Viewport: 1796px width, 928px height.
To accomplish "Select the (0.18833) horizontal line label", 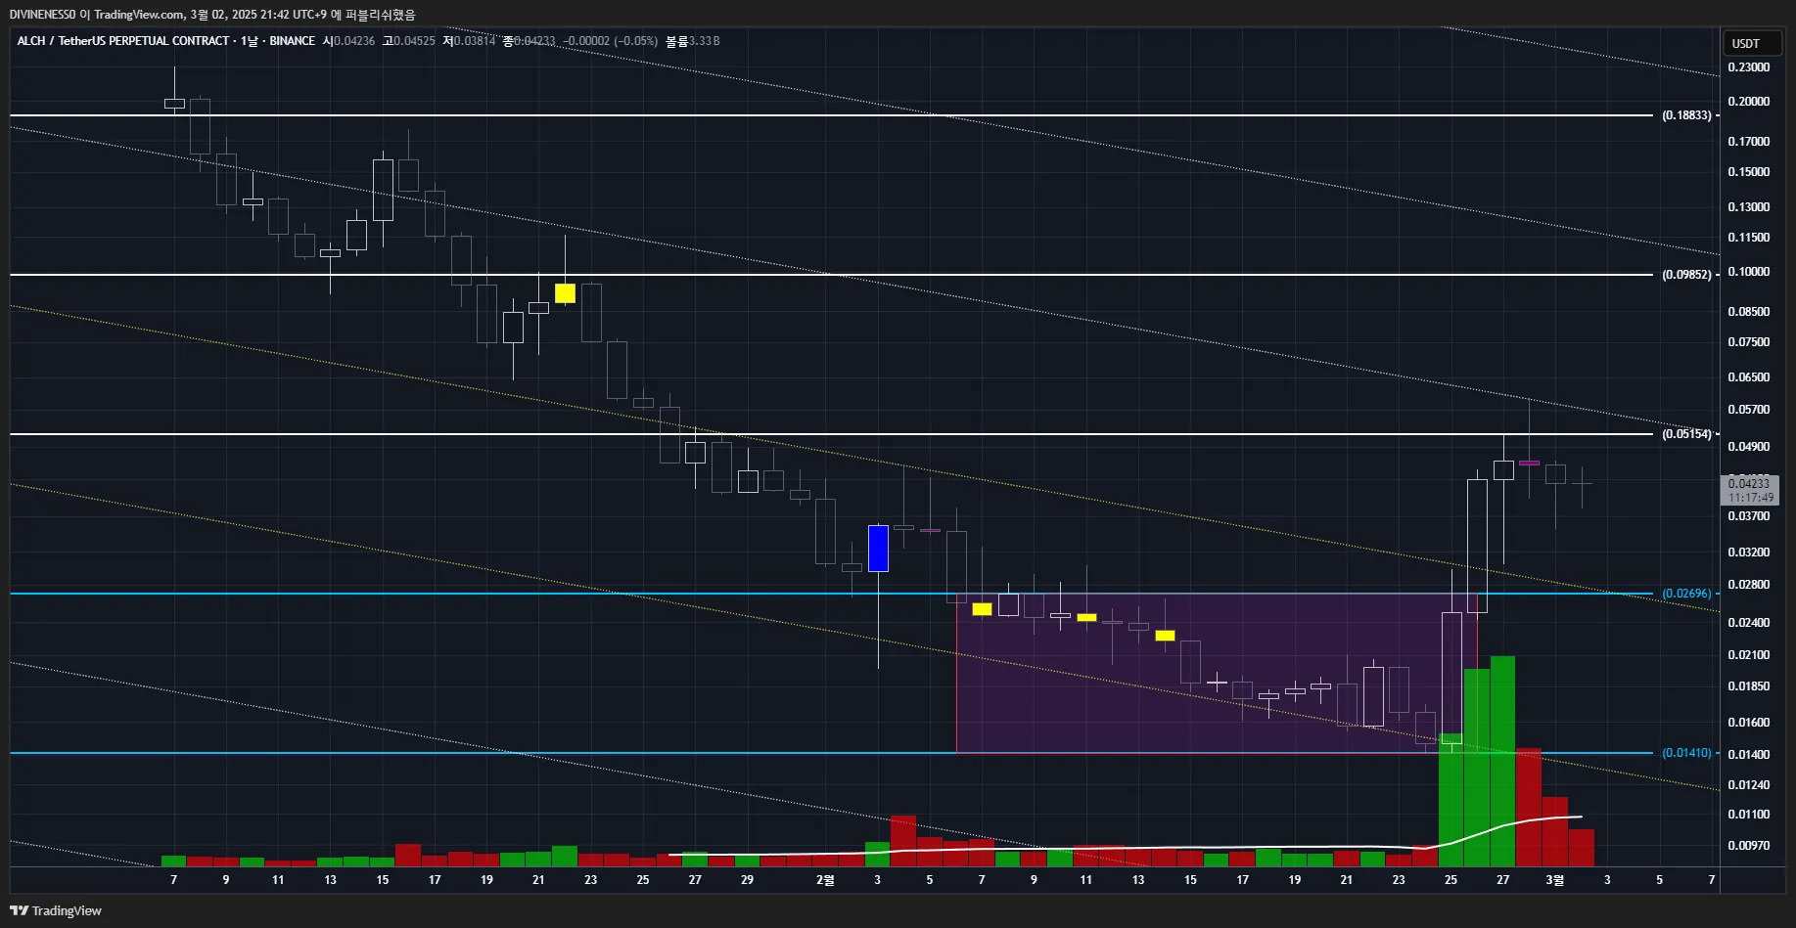I will [x=1686, y=115].
